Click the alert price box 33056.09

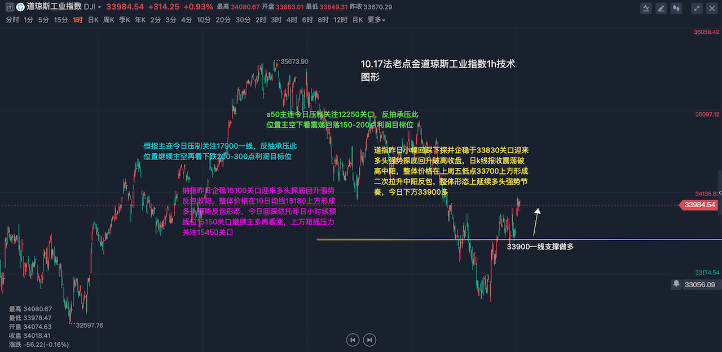700,285
